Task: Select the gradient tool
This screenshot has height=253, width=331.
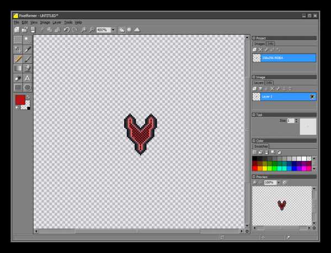Action: coord(18,68)
